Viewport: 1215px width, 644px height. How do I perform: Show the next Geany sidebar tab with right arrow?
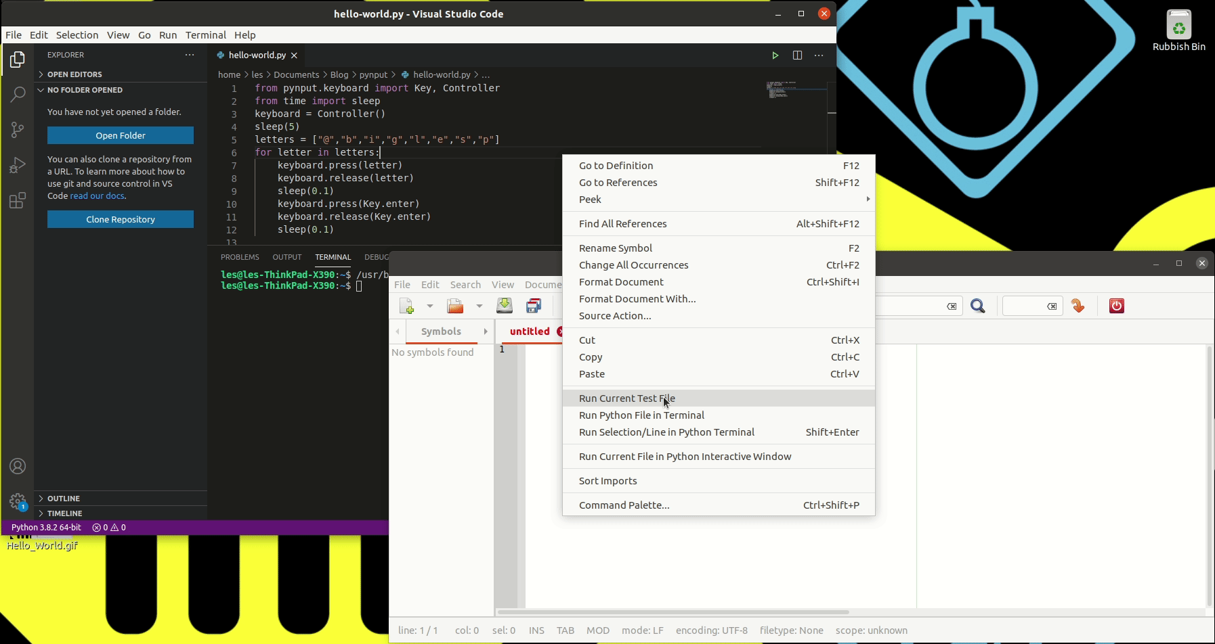coord(486,331)
